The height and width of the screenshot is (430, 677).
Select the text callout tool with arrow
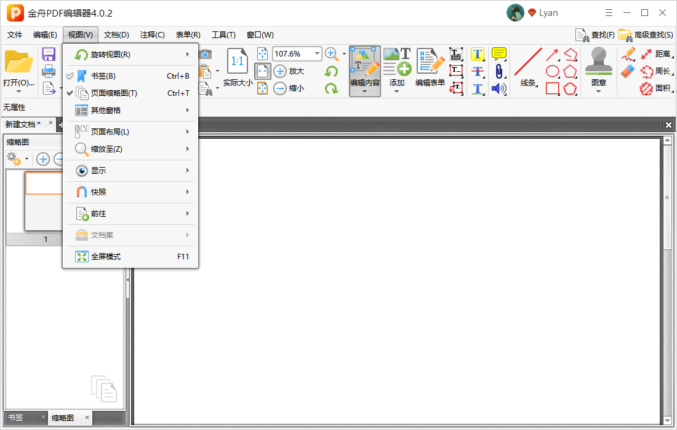click(x=456, y=88)
